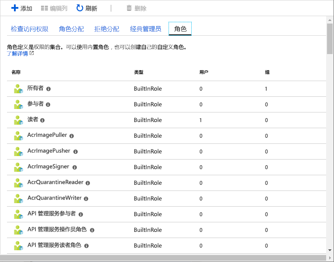Click role icon of AcrQuarantineWriter row
The height and width of the screenshot is (262, 334).
18,199
